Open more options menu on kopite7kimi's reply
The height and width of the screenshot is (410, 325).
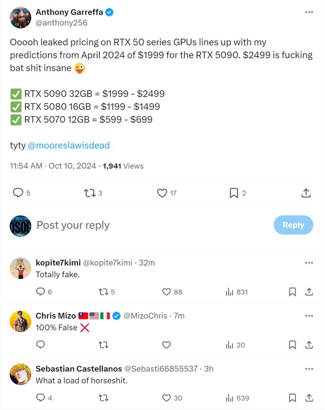coord(309,263)
